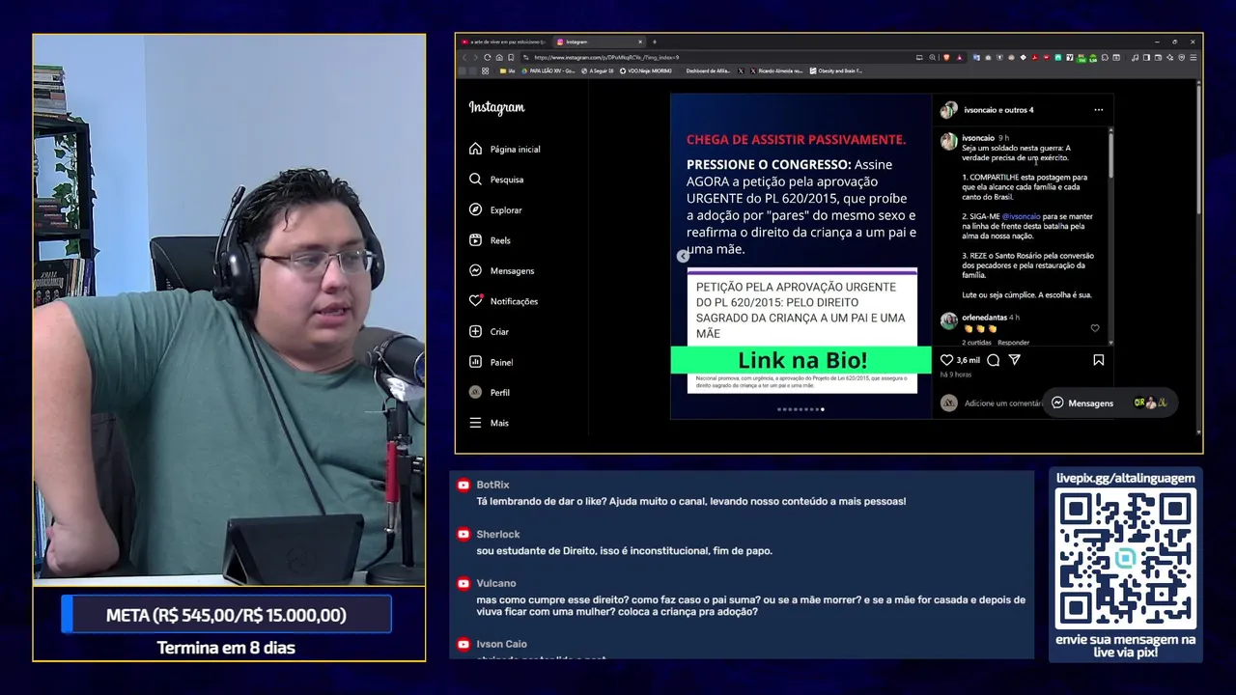Click orlenedantas avatar in comments

click(x=949, y=320)
